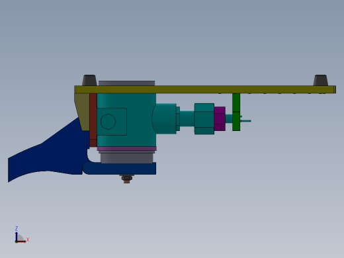Image resolution: width=344 pixels, height=258 pixels.
Task: Select the grey cap above the top plate
Action: [127, 83]
